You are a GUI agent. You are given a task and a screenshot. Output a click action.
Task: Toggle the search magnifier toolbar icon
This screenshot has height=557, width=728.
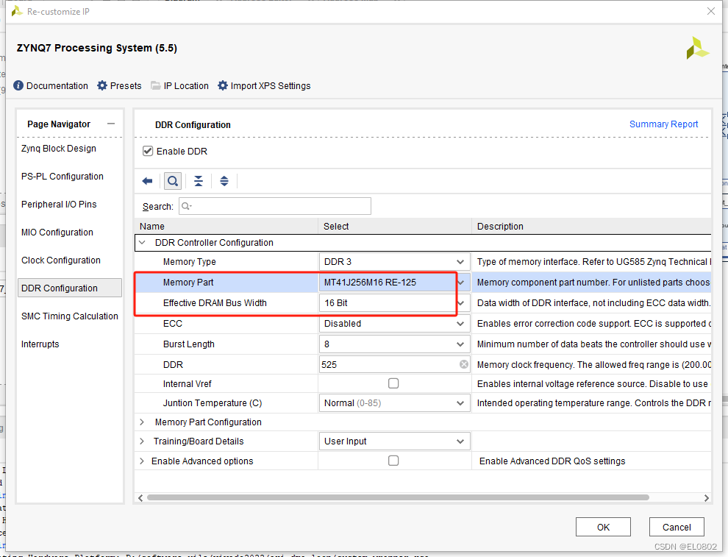(173, 181)
